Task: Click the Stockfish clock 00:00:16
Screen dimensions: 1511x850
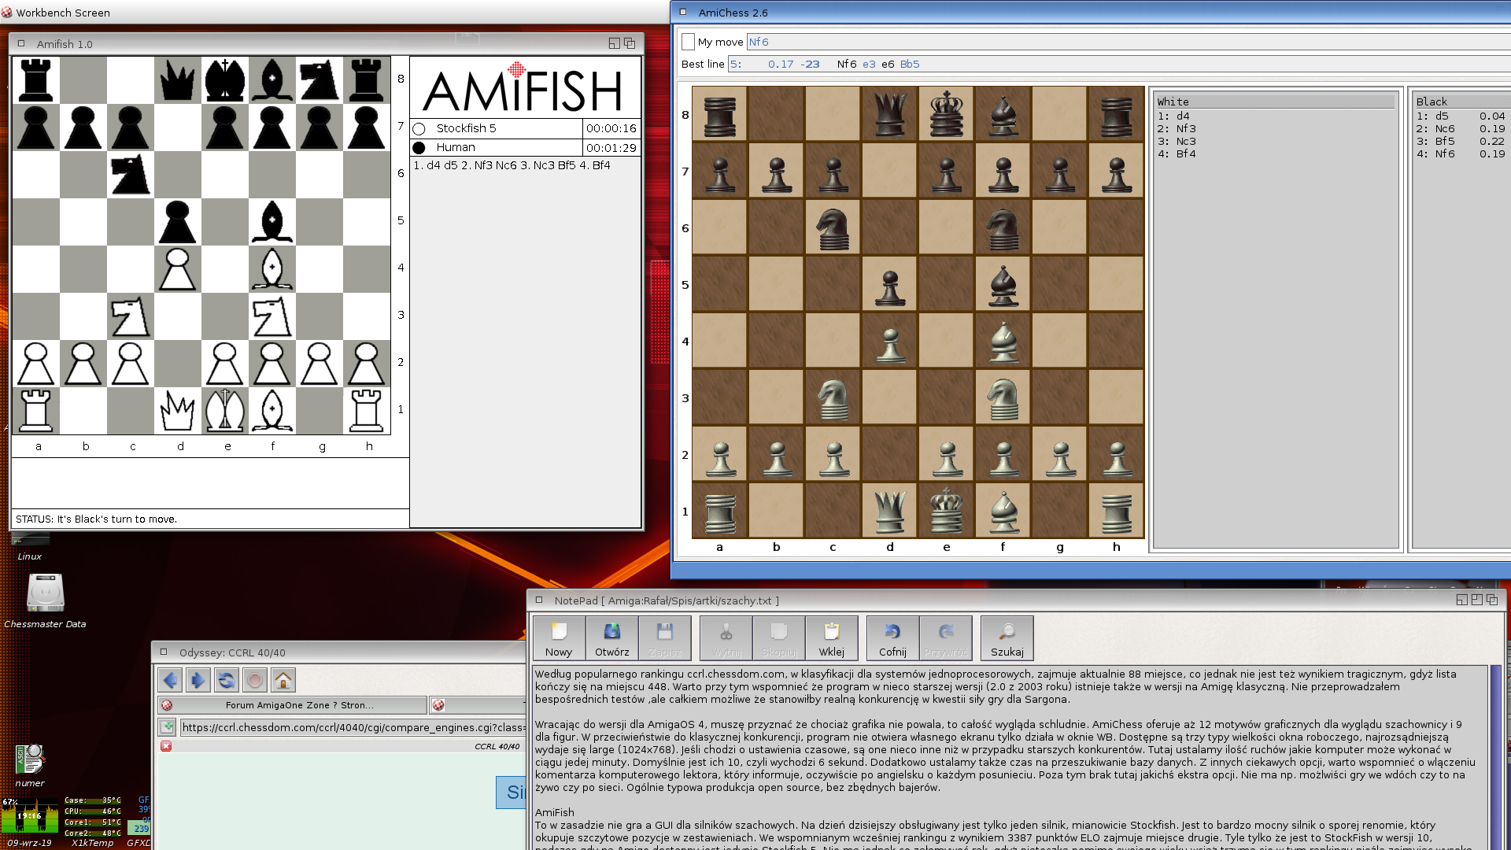Action: [x=611, y=128]
